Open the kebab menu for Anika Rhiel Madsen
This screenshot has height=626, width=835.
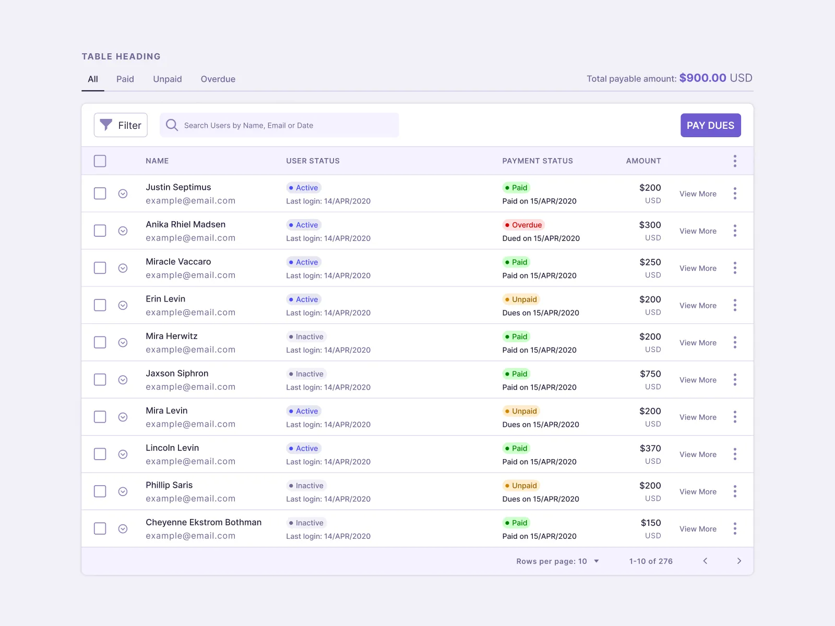(x=735, y=231)
